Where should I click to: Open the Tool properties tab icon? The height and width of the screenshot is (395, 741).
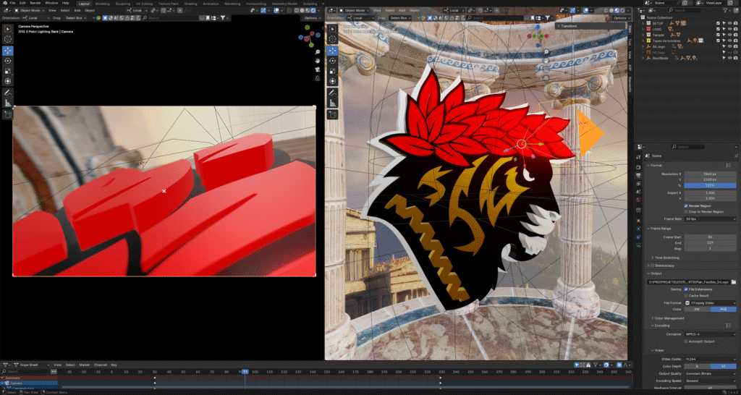pyautogui.click(x=638, y=156)
